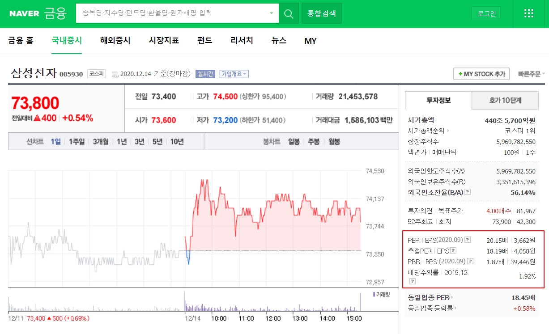The width and height of the screenshot is (549, 334).
Task: Select the 1년 line chart period
Action: click(122, 142)
